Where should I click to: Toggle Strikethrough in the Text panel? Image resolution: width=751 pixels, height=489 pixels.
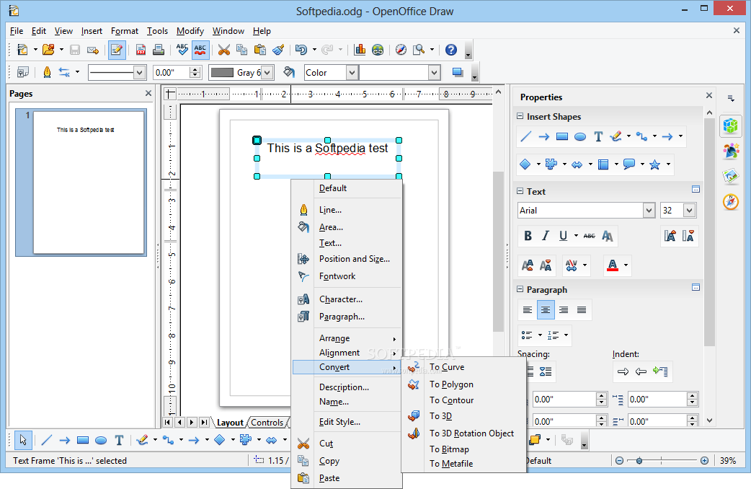tap(590, 236)
